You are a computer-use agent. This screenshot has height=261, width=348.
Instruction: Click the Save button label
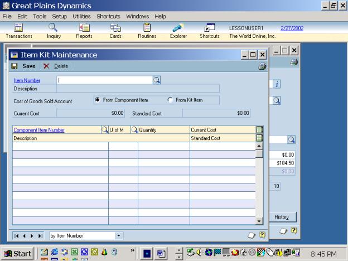tap(29, 66)
